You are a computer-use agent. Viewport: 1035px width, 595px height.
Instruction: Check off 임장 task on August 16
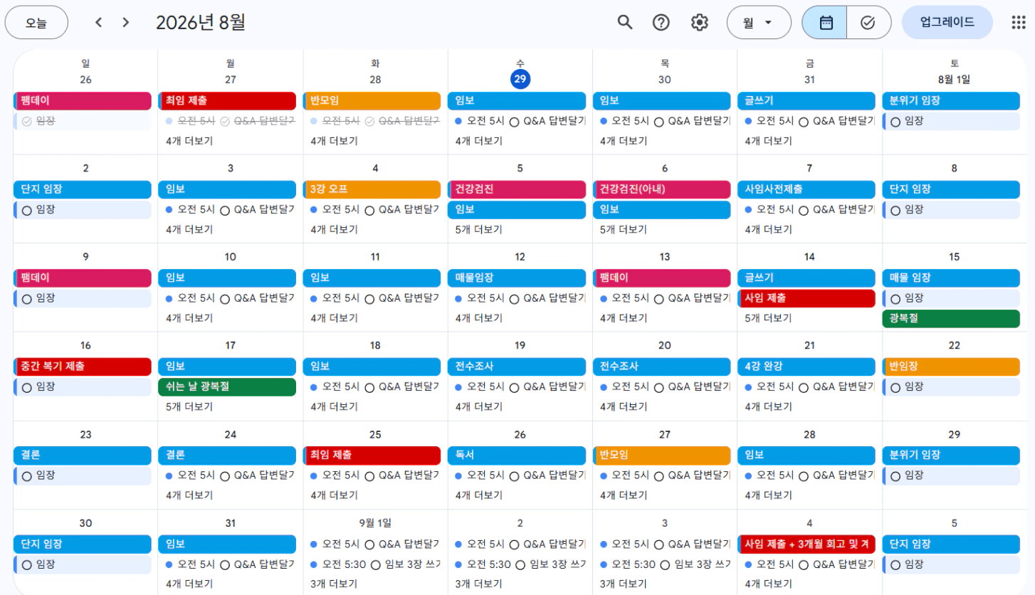tap(27, 388)
